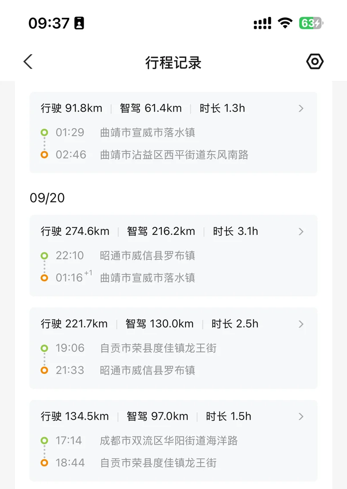347x489 pixels.
Task: Tap the back arrow icon
Action: point(28,61)
